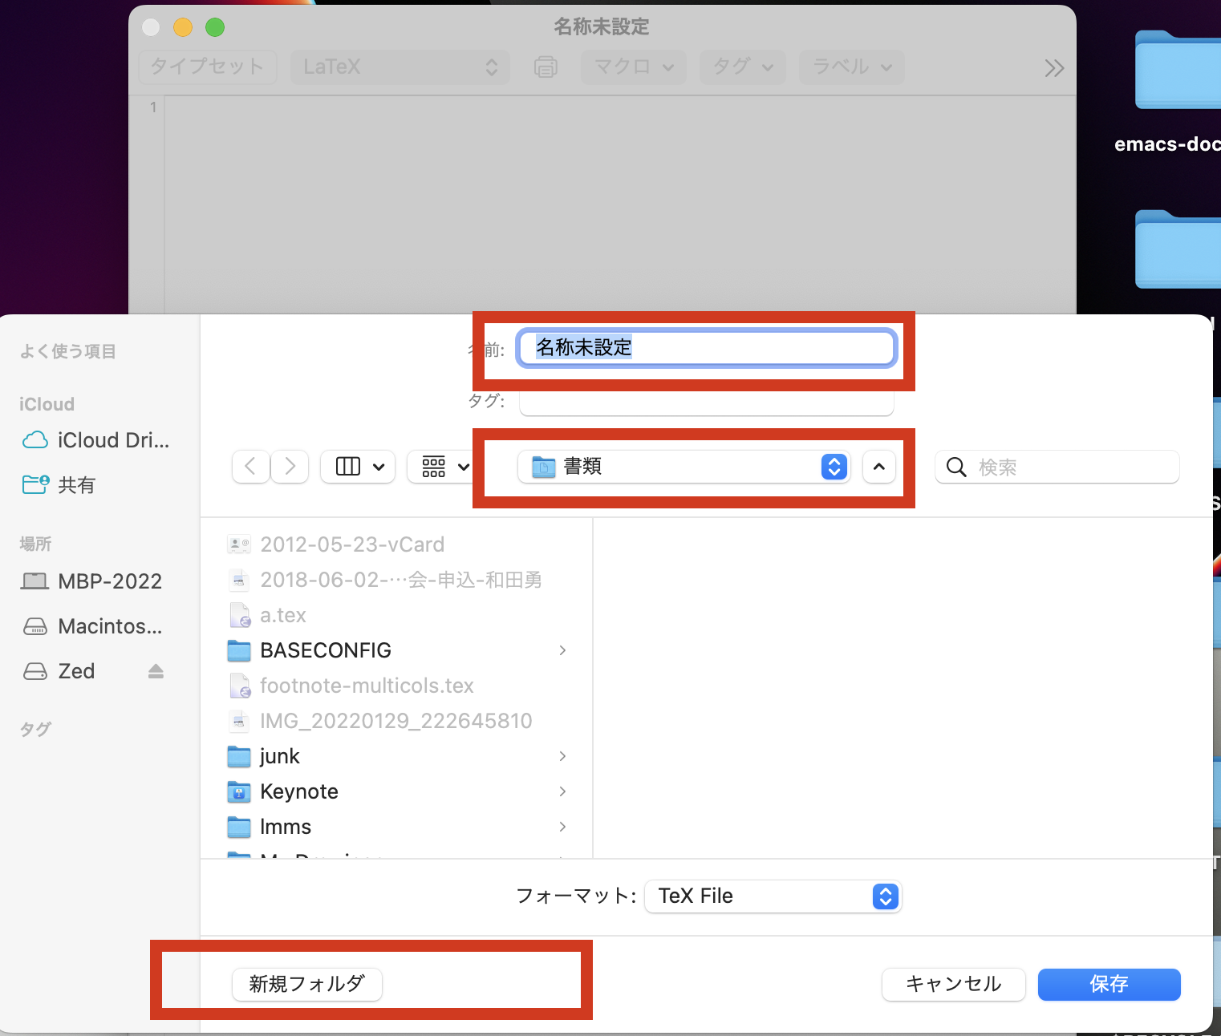The height and width of the screenshot is (1036, 1221).
Task: Select the BASECONFIG folder row
Action: pyautogui.click(x=397, y=650)
